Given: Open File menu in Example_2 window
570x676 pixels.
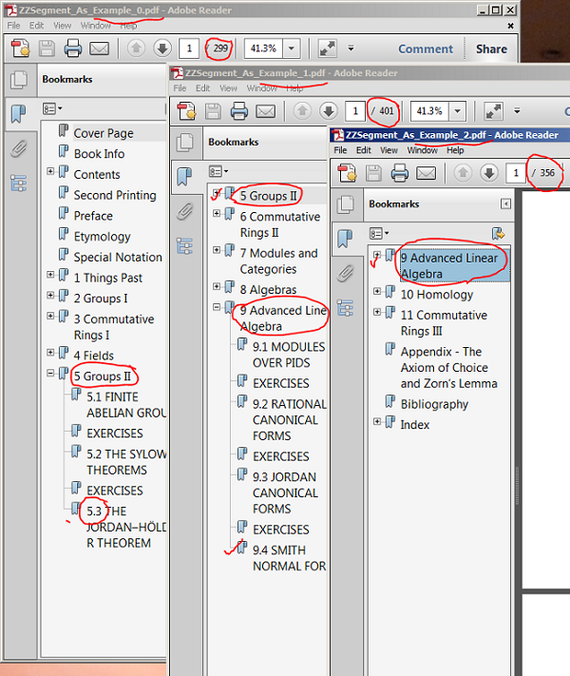Looking at the screenshot, I should point(340,150).
